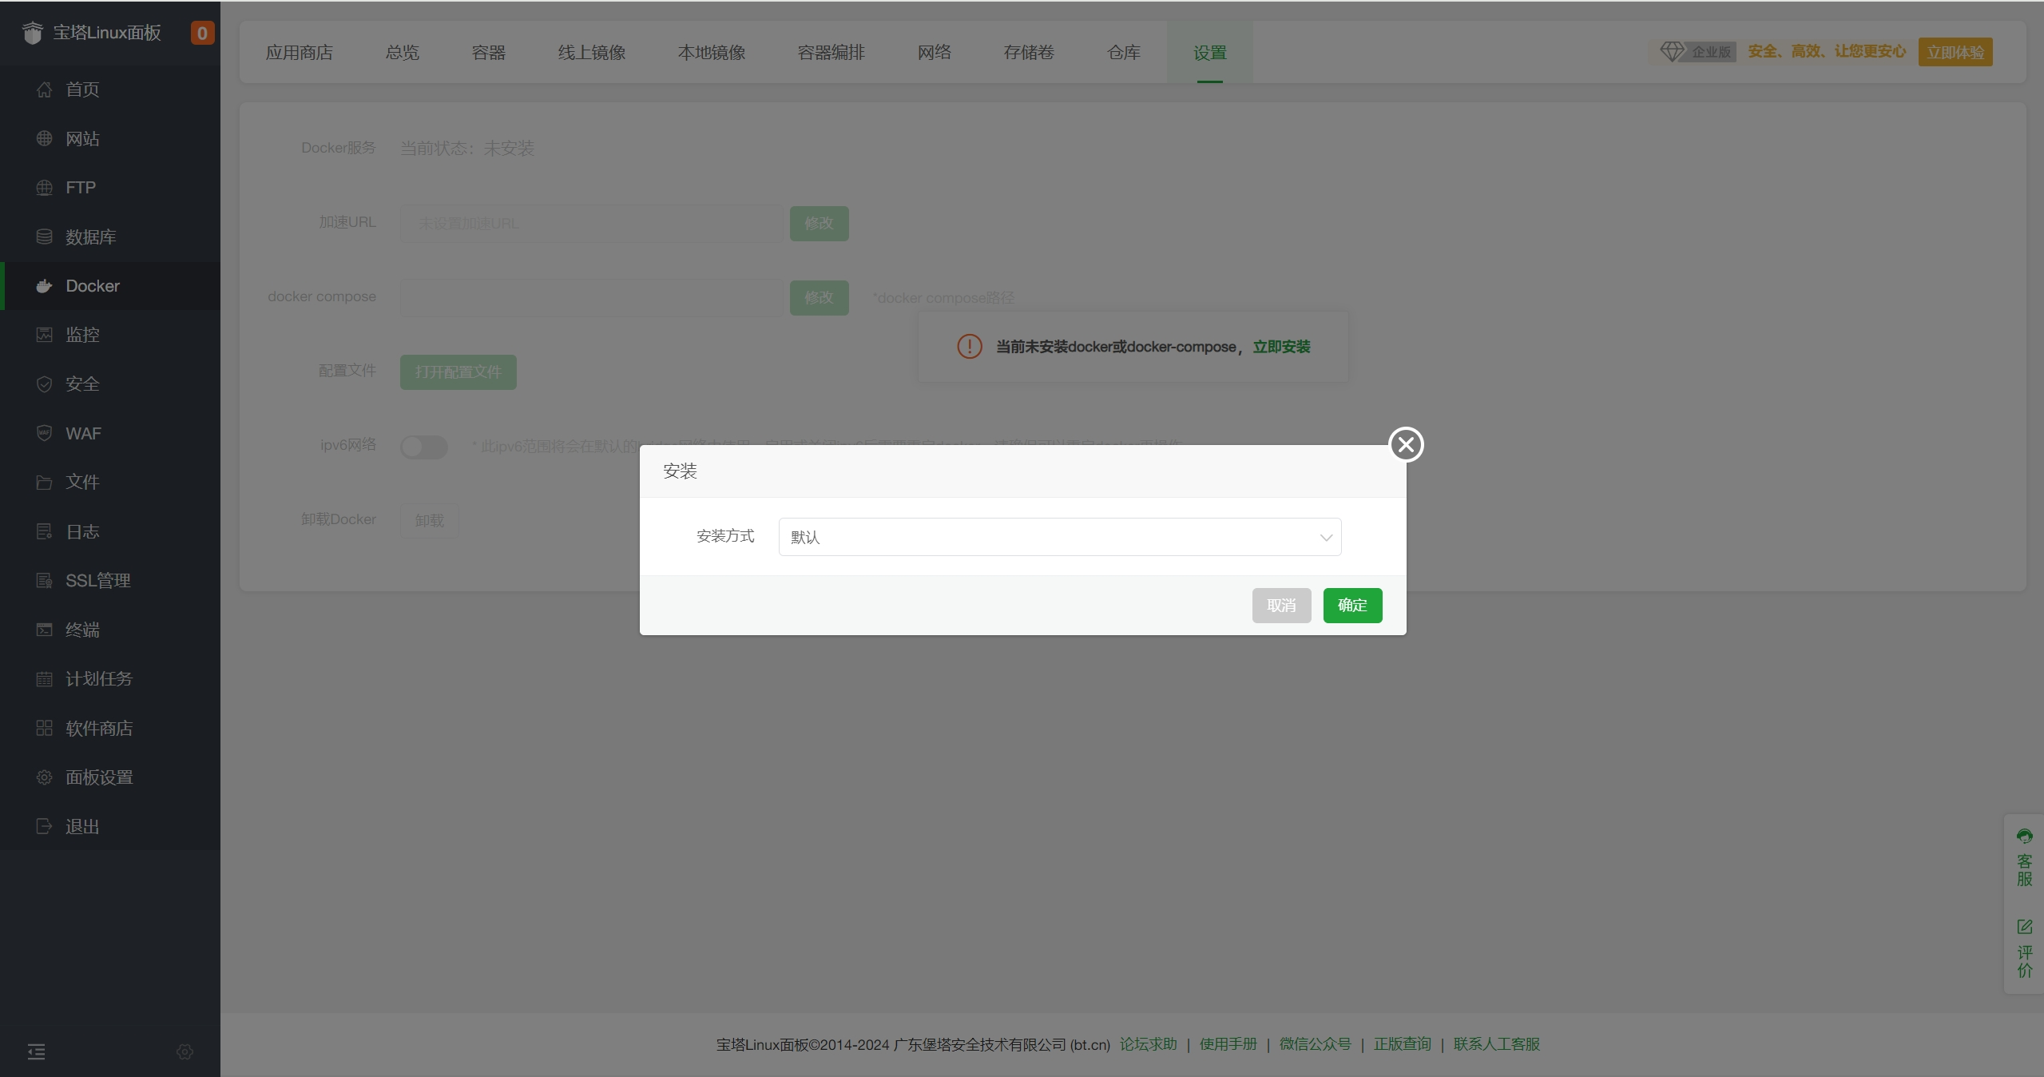Toggle the ipv6网络 switch
This screenshot has width=2044, height=1077.
coord(424,447)
